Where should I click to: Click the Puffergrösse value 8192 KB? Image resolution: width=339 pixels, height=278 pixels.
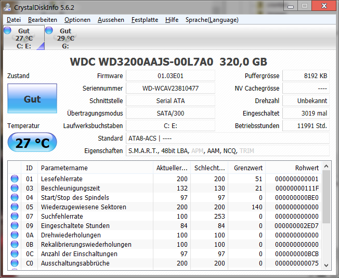(306, 76)
